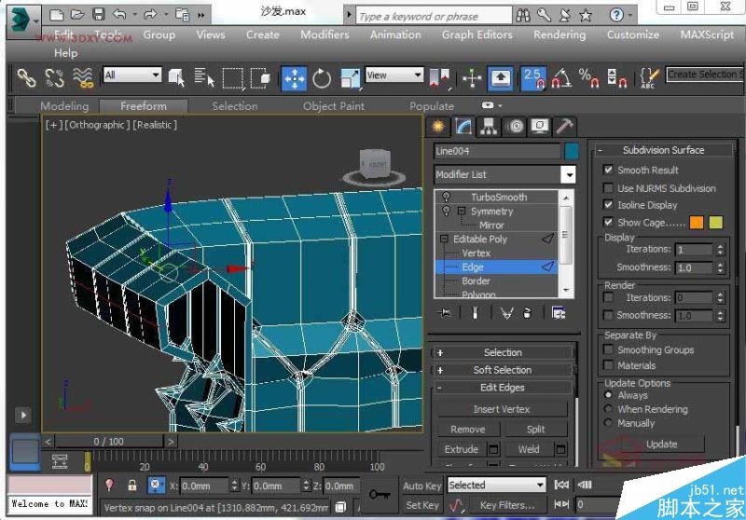
Task: Enable Use NURMS Subdivision checkbox
Action: [x=608, y=187]
